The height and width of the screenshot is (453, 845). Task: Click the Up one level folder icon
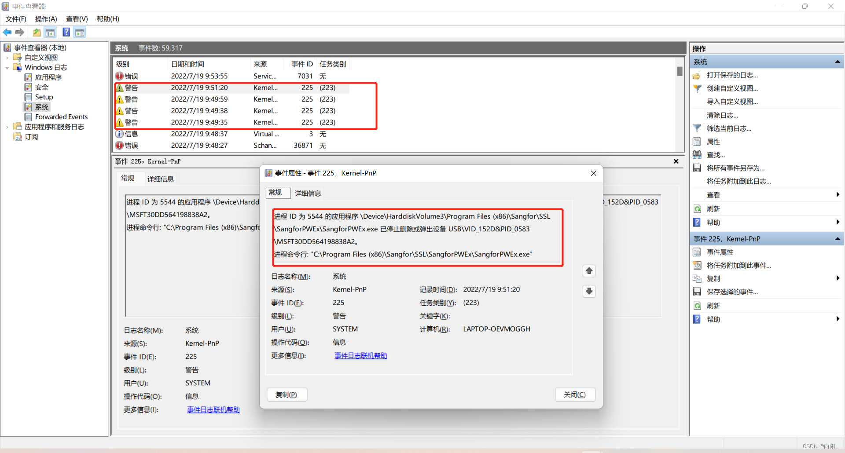pos(37,32)
